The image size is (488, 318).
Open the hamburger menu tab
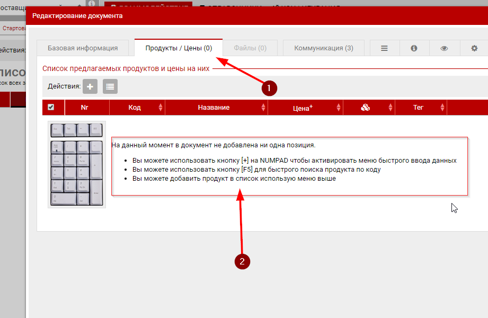[385, 48]
